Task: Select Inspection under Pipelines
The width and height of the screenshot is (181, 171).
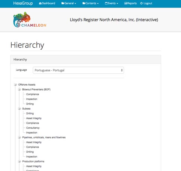Action: click(31, 157)
